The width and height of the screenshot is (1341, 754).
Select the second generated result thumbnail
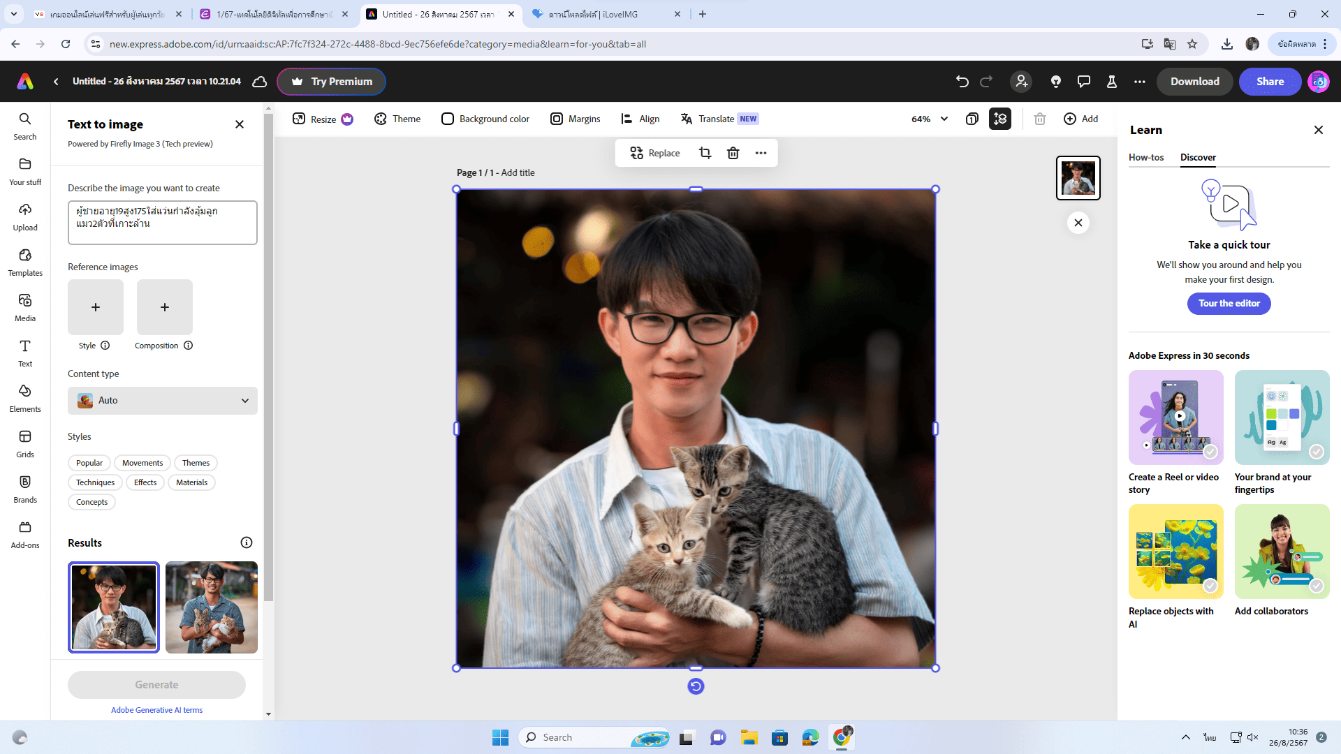pyautogui.click(x=211, y=607)
